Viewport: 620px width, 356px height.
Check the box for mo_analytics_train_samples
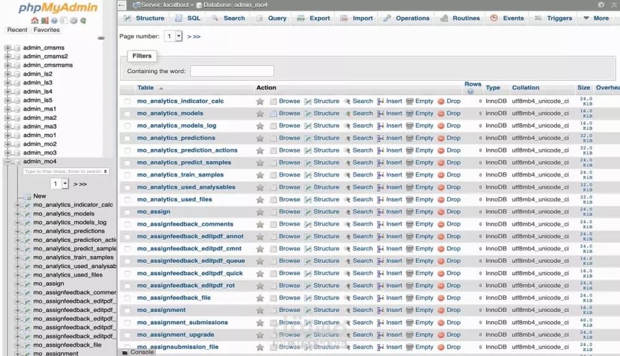tap(127, 175)
